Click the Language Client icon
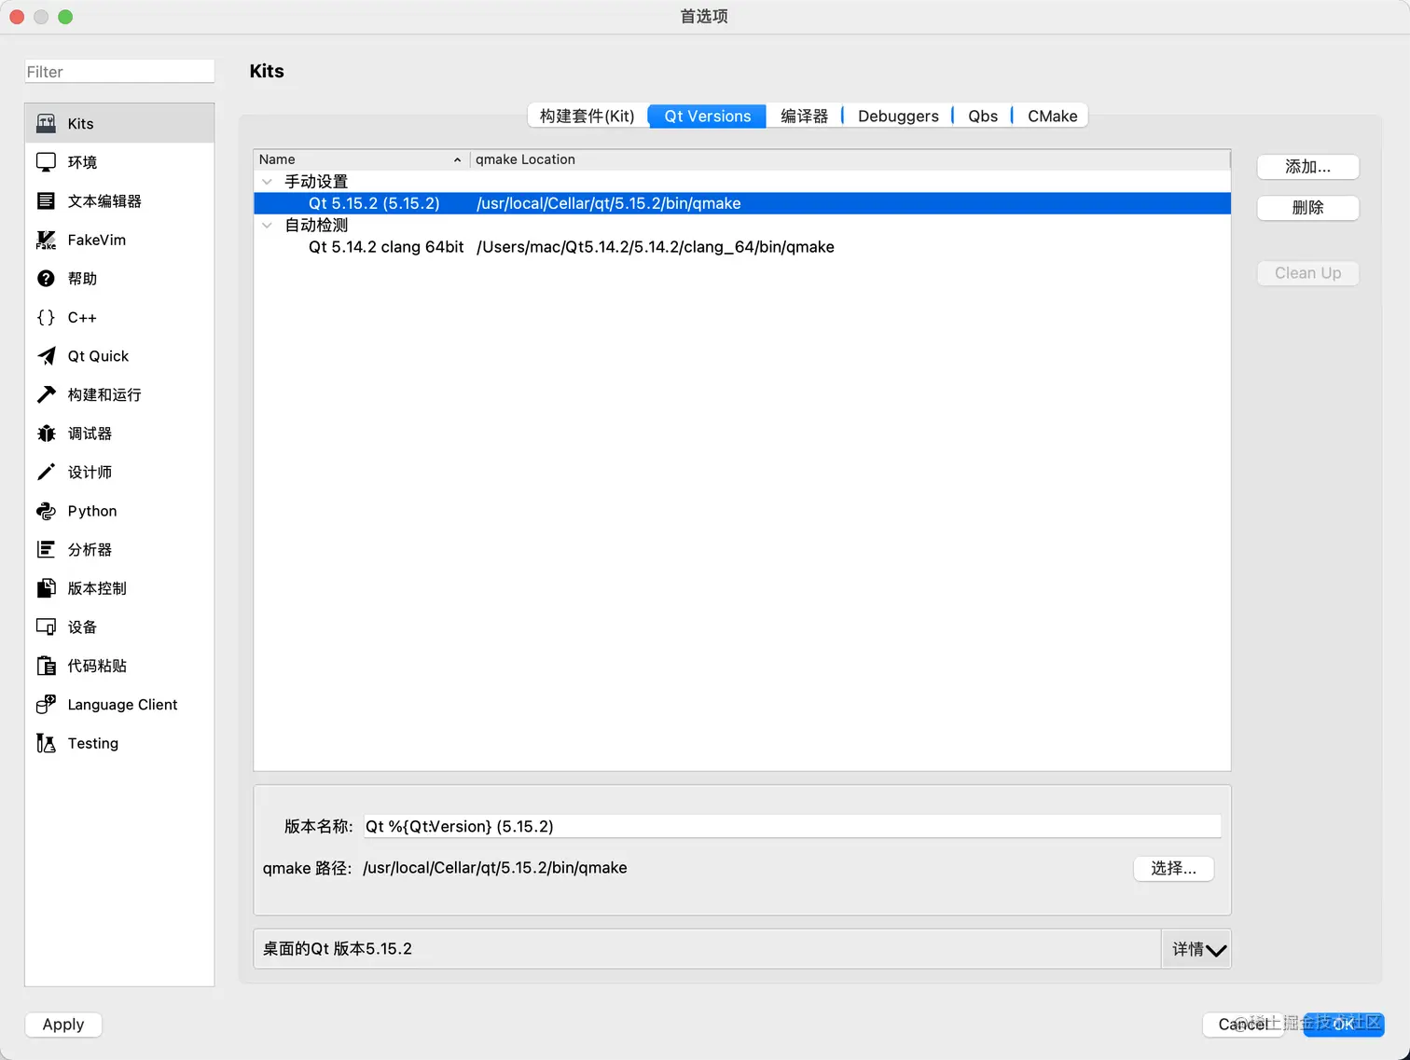 (x=46, y=705)
